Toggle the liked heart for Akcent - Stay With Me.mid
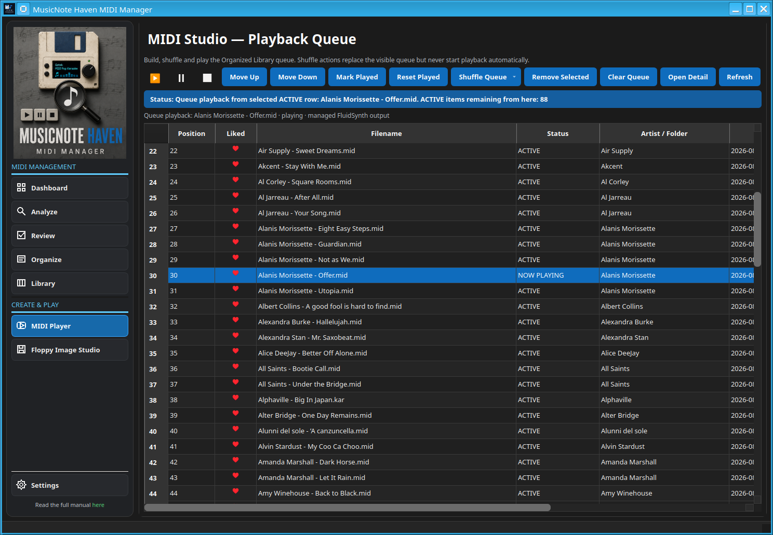773x535 pixels. pos(235,164)
